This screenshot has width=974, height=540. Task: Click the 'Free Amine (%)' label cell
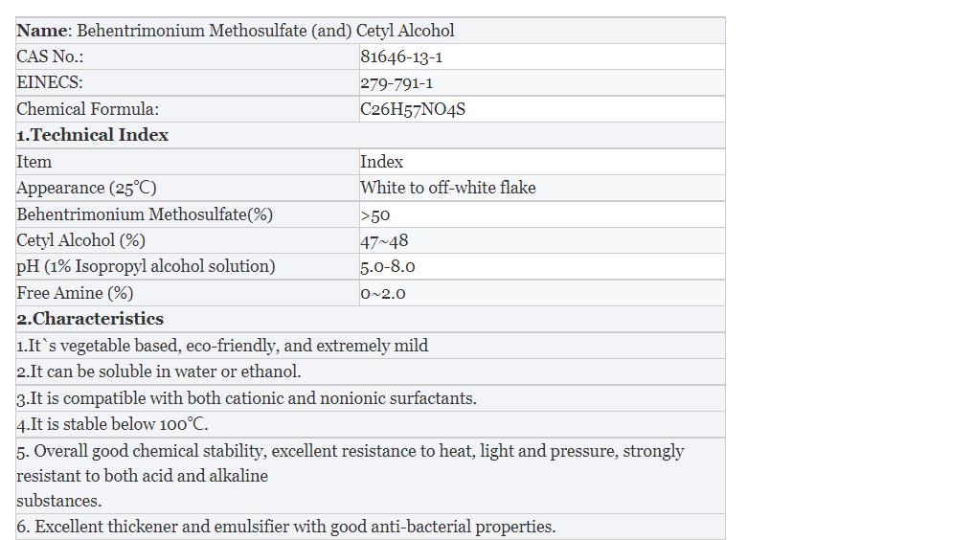tap(75, 293)
